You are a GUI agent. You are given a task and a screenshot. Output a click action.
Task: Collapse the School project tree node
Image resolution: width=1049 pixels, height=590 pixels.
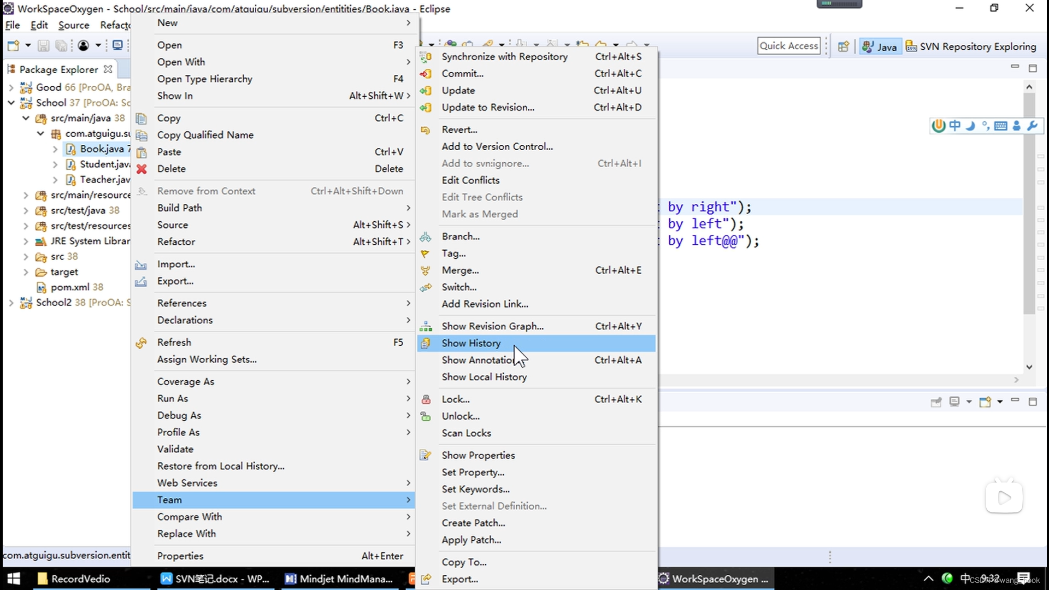coord(11,103)
